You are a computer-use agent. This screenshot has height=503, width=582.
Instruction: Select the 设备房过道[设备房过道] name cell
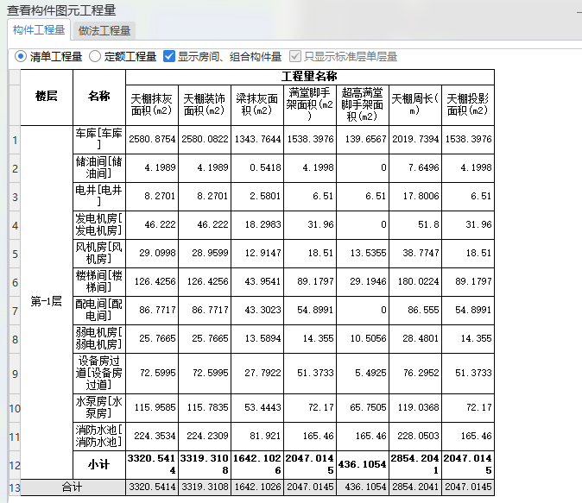(x=99, y=374)
